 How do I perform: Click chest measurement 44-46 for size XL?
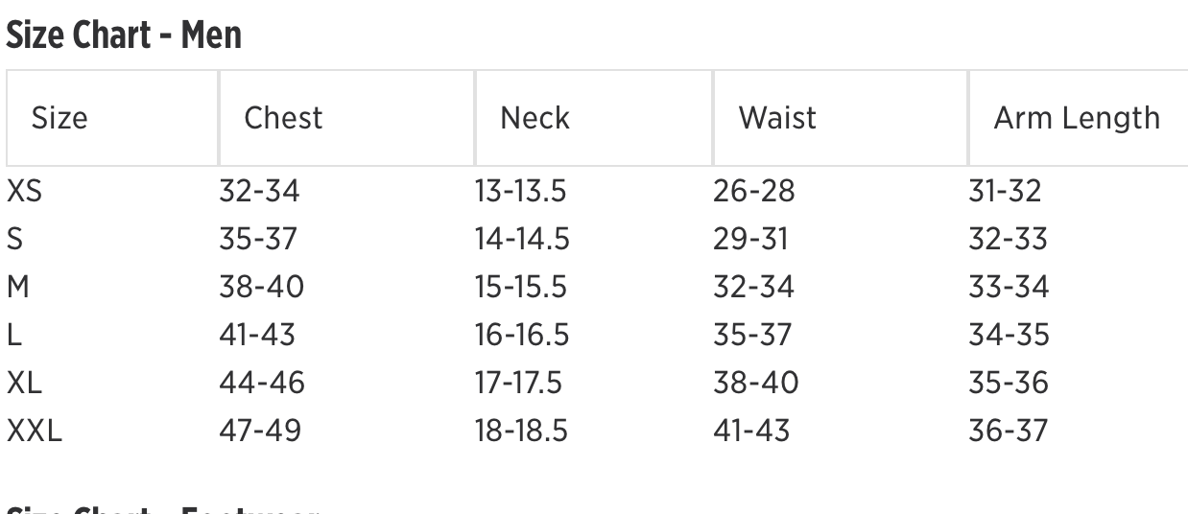[261, 383]
